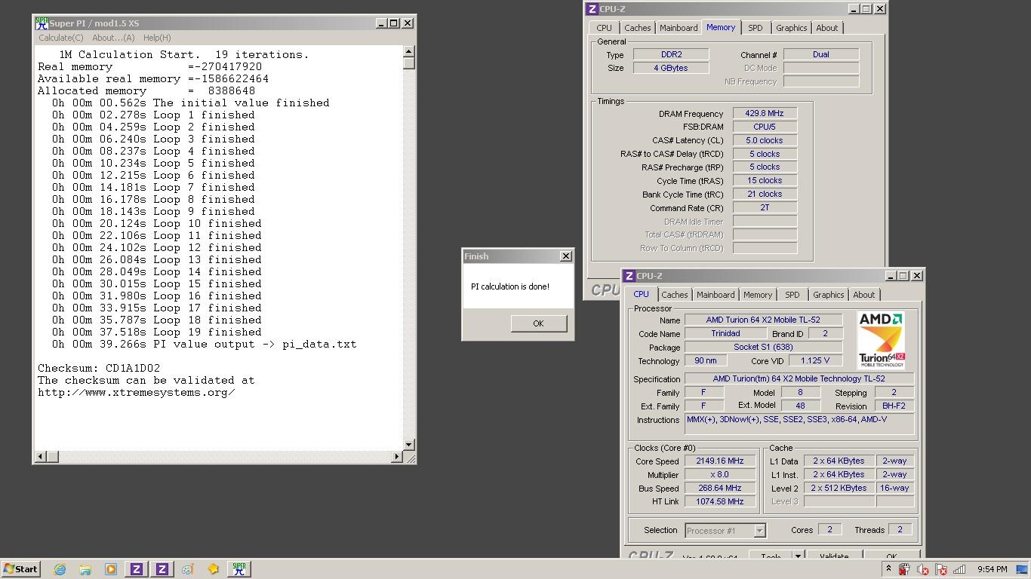Click the AMD Turion 64 X2 logo

tap(881, 340)
